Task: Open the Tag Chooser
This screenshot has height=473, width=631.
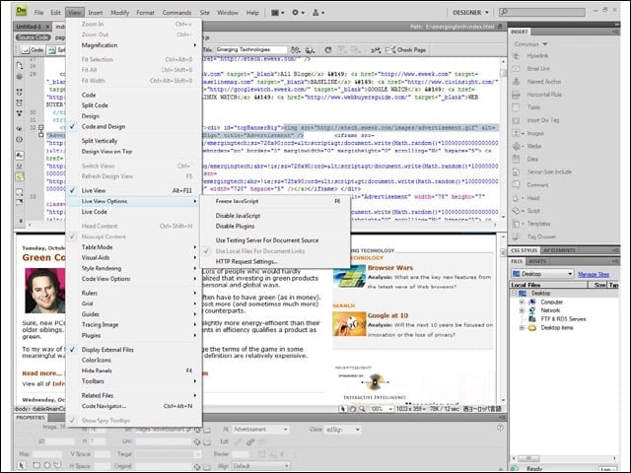Action: (517, 236)
